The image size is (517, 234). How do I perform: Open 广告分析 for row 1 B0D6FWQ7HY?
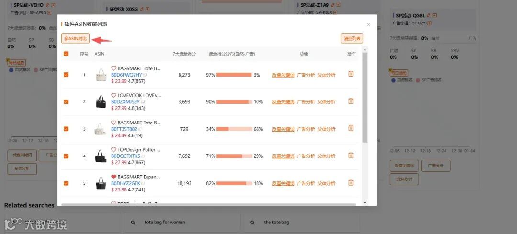(x=306, y=75)
